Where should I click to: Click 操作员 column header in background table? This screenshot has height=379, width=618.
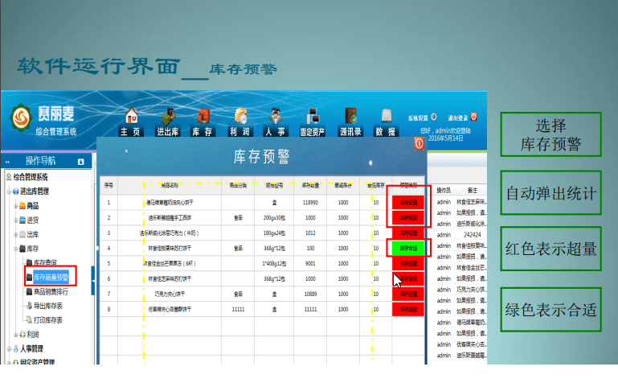[444, 190]
